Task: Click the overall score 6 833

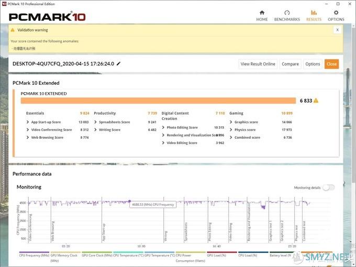Action: coord(306,101)
